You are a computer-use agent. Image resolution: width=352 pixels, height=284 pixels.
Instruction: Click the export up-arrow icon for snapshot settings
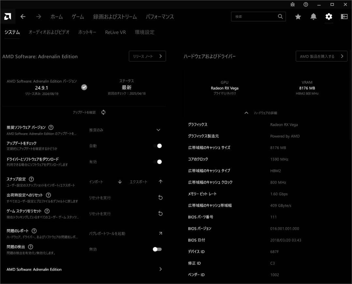(x=160, y=182)
